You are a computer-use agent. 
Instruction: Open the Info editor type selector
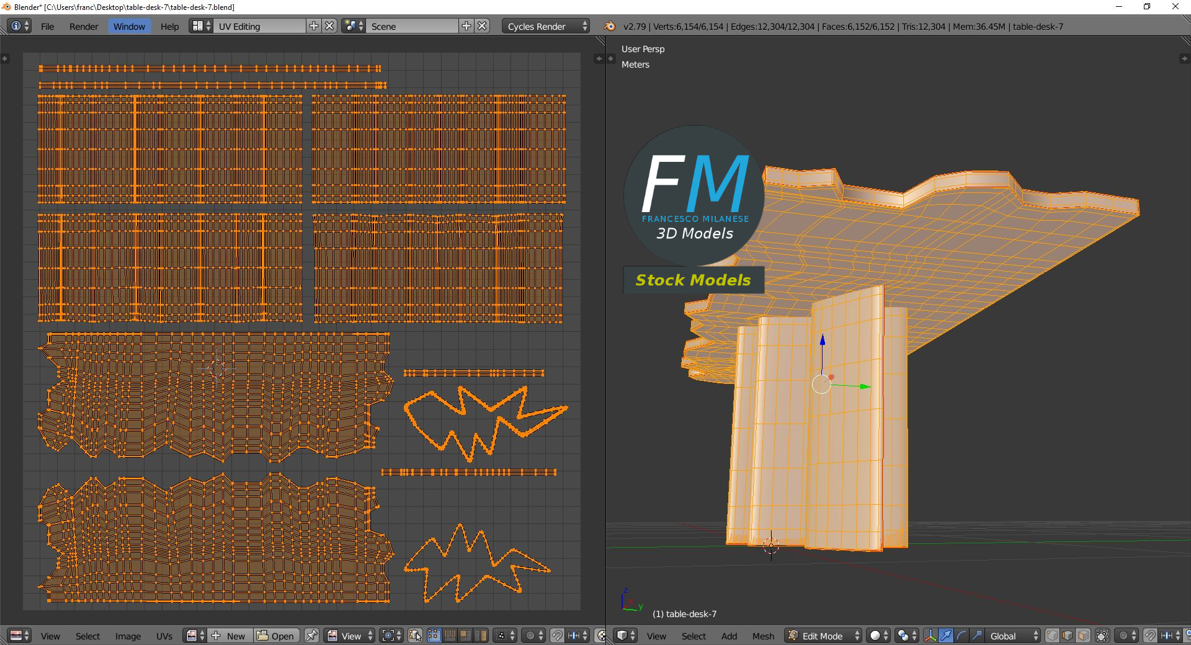point(20,26)
